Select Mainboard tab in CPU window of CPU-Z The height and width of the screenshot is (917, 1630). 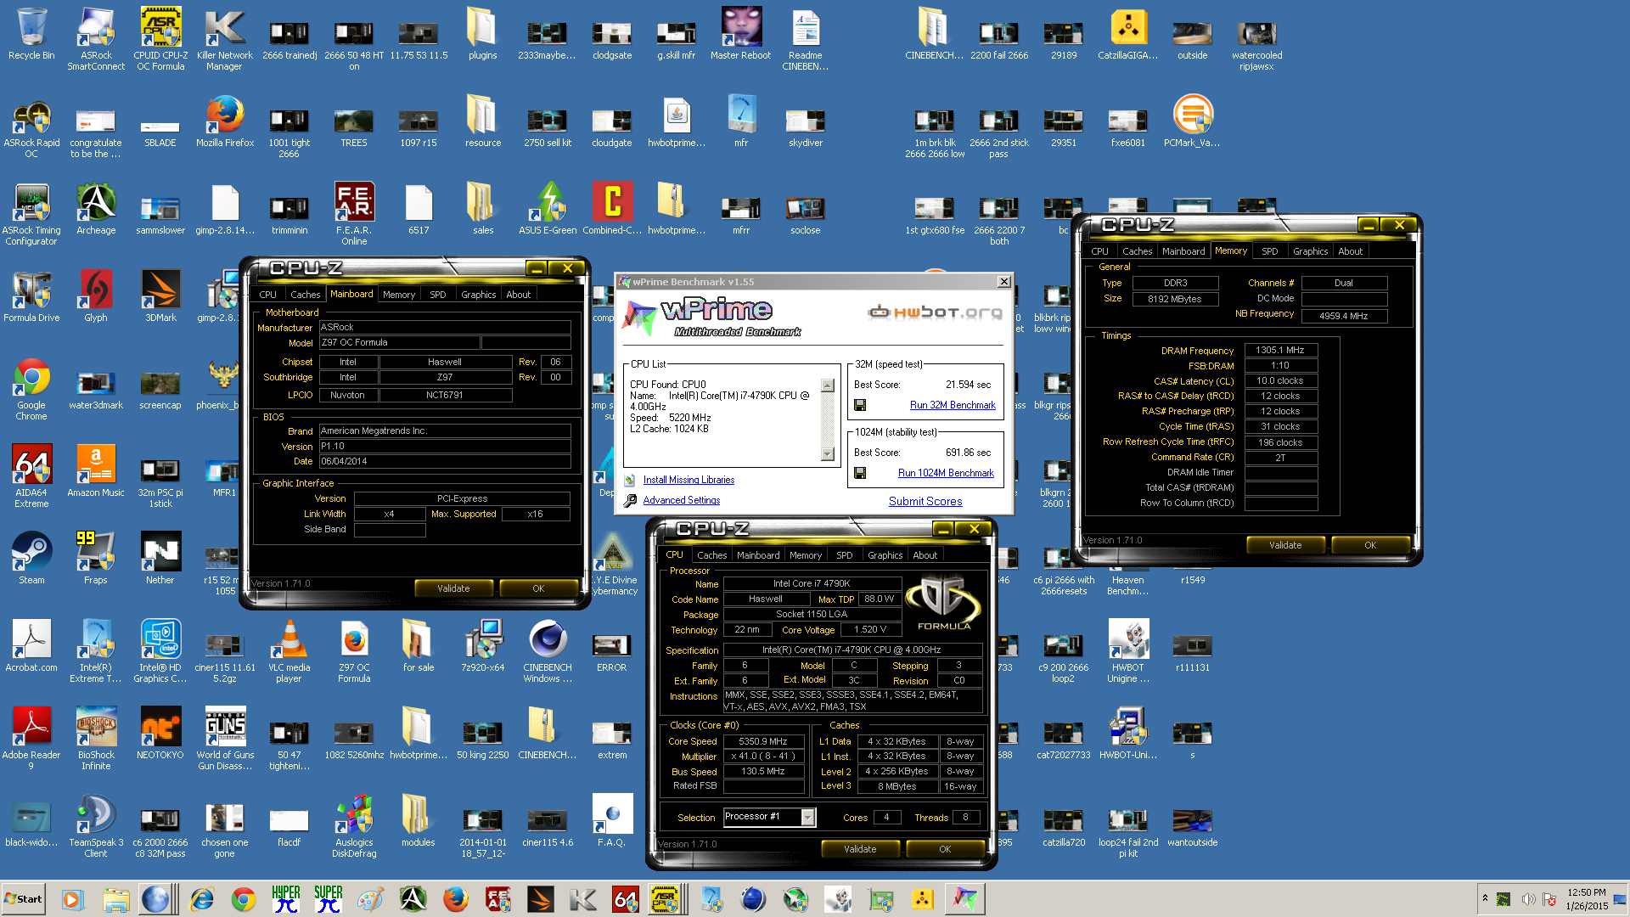(x=758, y=555)
